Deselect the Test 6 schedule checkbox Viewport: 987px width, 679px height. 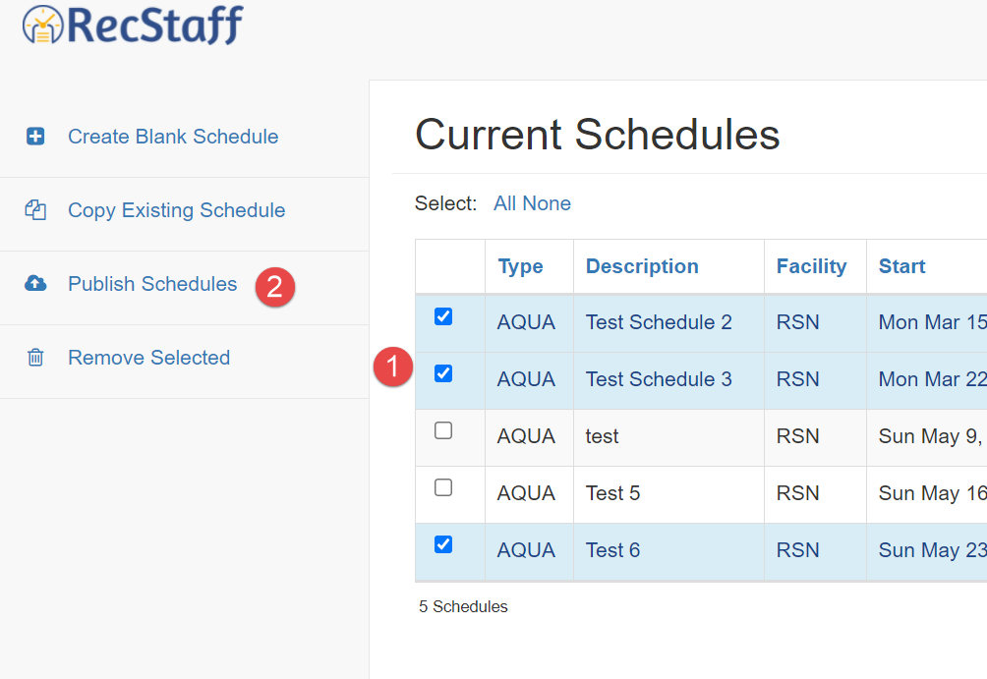(443, 544)
